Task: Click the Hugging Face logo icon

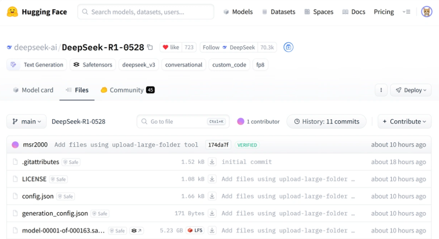Action: [x=12, y=12]
